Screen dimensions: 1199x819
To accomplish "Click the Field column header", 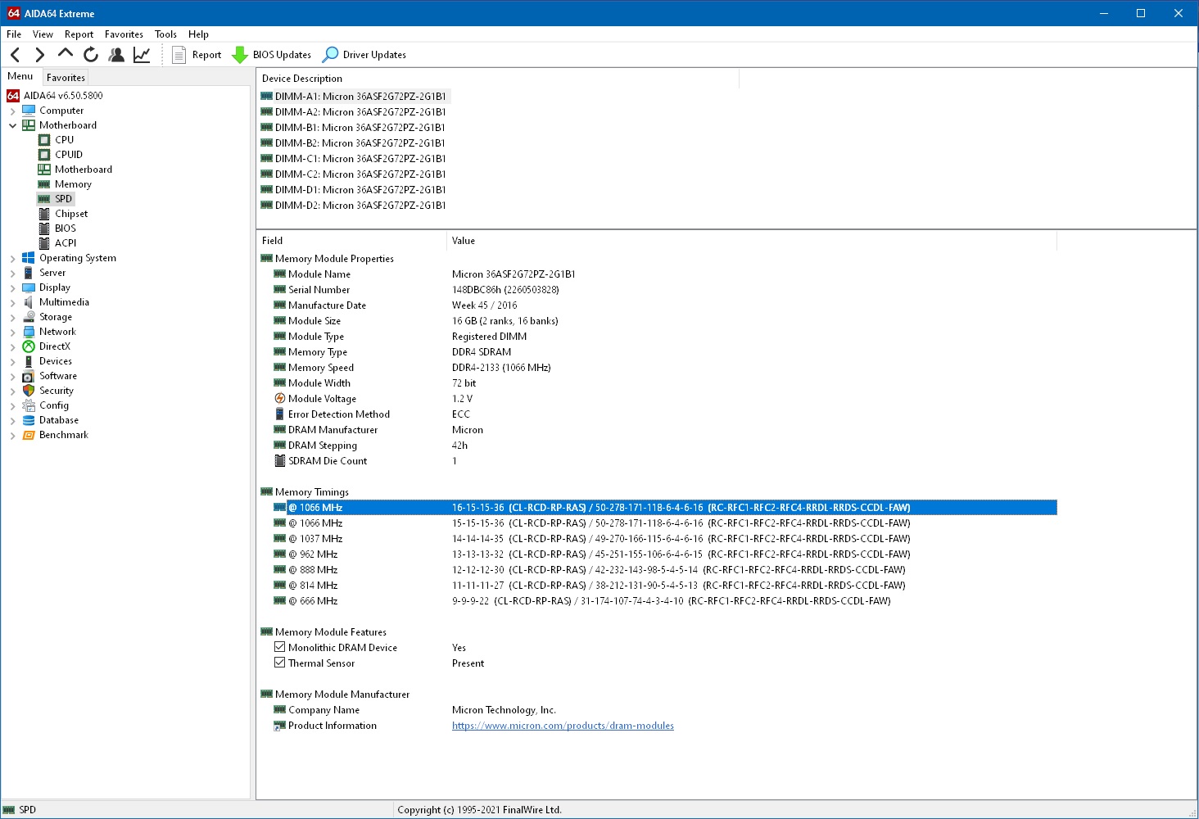I will tap(352, 241).
